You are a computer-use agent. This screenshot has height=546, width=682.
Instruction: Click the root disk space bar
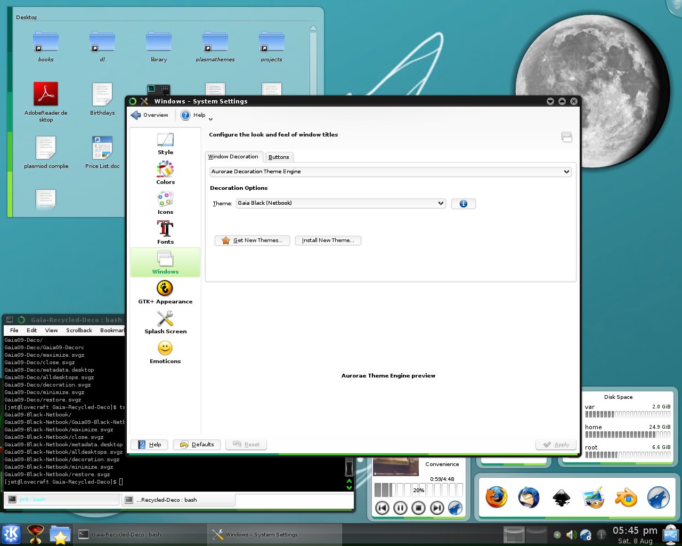(628, 455)
